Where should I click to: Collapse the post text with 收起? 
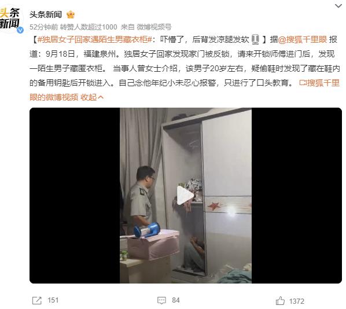(89, 97)
